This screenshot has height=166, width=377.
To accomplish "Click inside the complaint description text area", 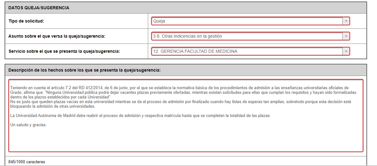I will pyautogui.click(x=186, y=115).
